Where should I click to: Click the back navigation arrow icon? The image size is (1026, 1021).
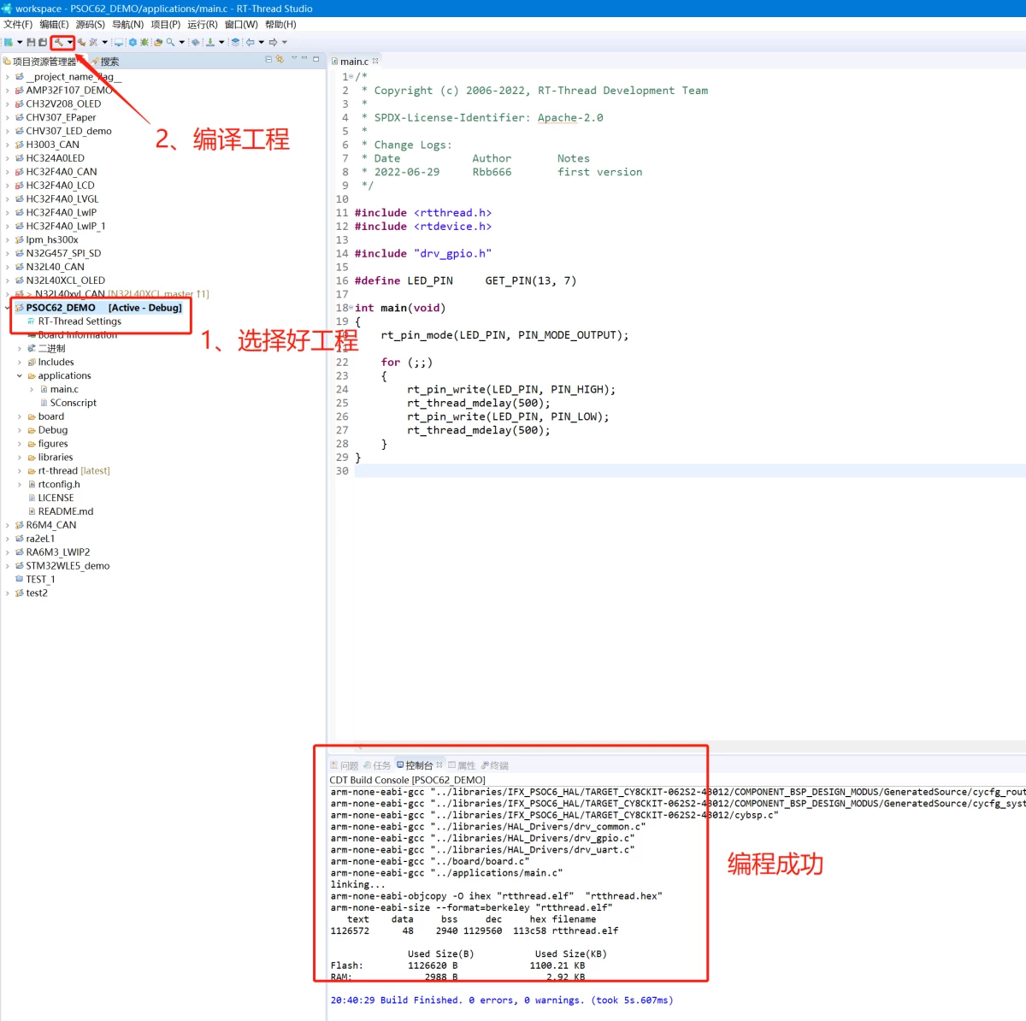click(x=250, y=42)
